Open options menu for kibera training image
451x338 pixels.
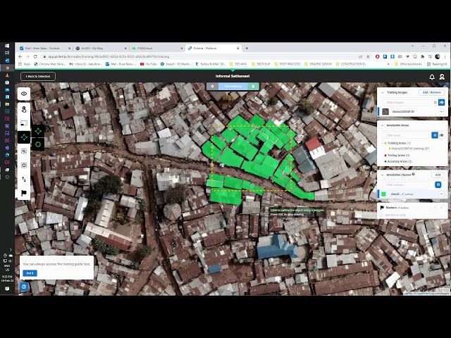point(442,111)
